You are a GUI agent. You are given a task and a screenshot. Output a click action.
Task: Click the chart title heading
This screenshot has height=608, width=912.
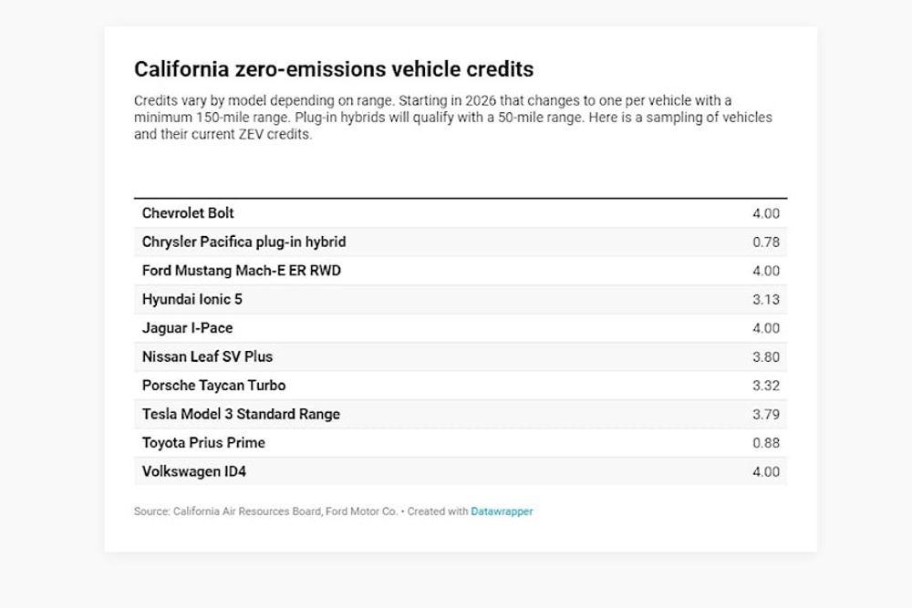tap(334, 69)
